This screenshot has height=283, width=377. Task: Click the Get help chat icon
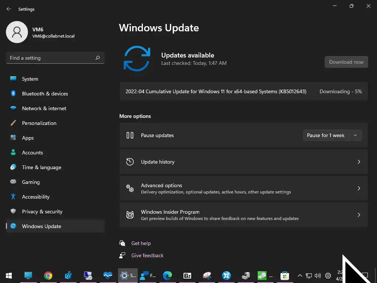(x=122, y=243)
